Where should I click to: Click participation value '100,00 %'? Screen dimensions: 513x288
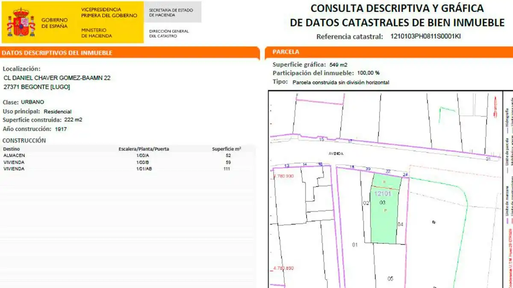click(368, 73)
